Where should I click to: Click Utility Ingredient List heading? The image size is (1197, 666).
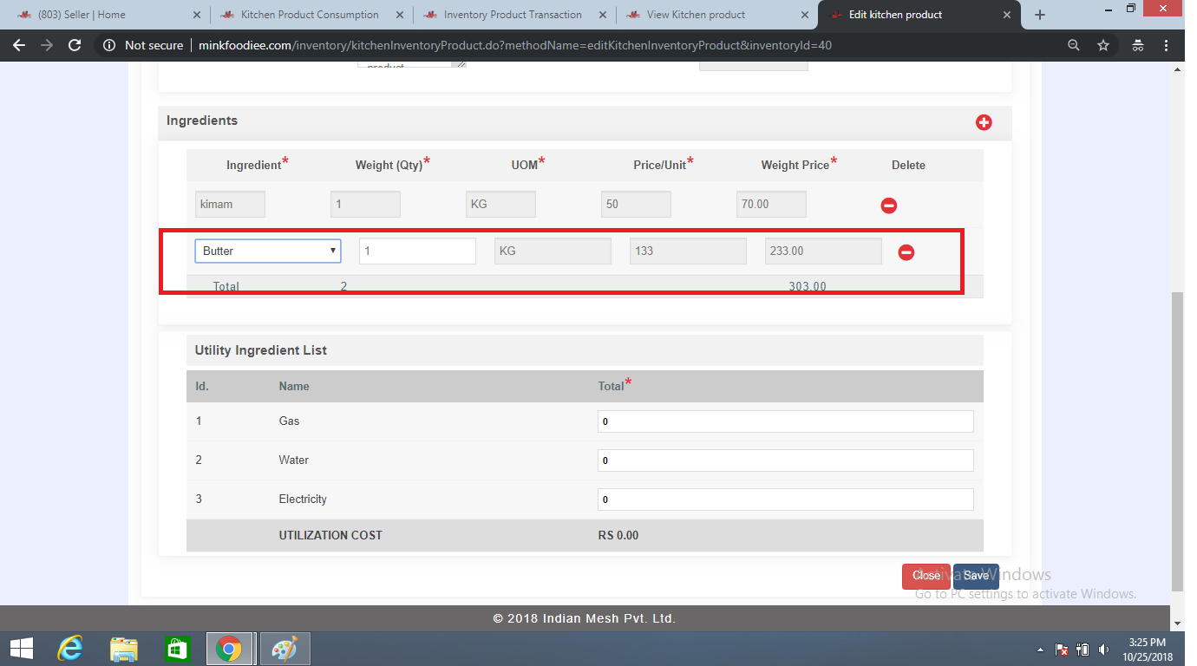click(x=261, y=350)
